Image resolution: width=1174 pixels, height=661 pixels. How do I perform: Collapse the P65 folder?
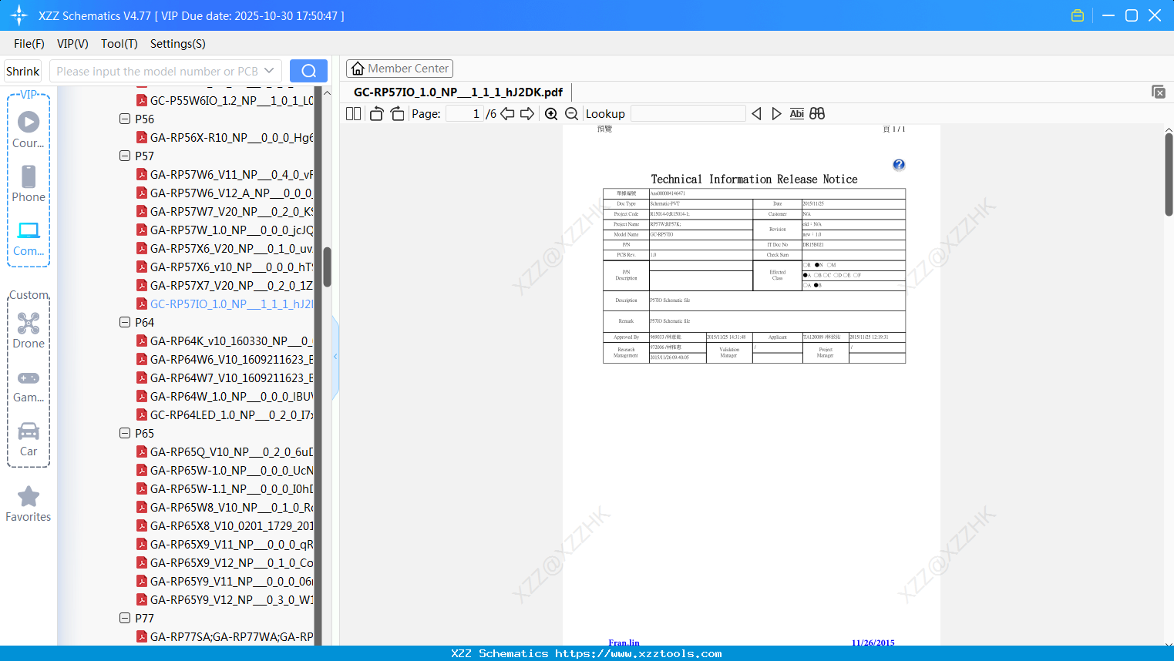[x=125, y=434]
